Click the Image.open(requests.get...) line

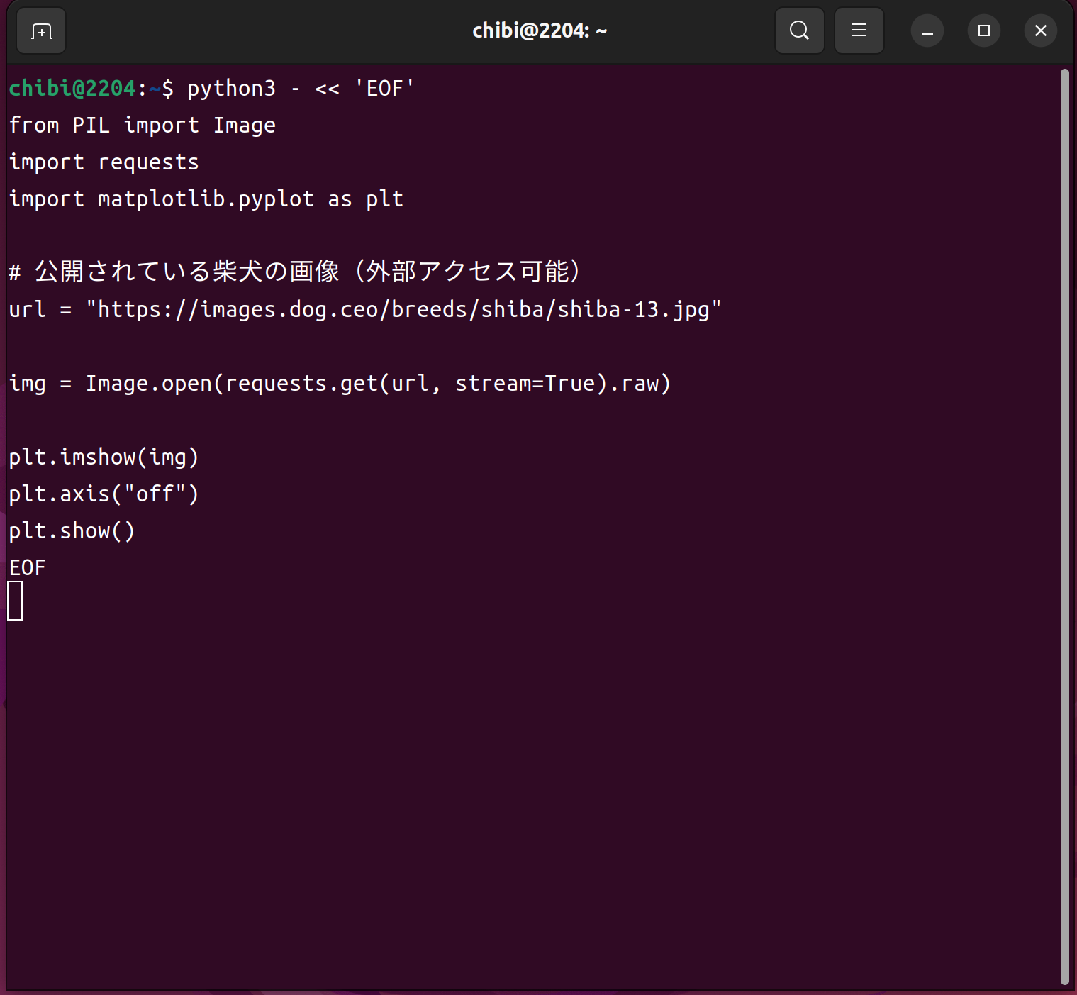[339, 384]
